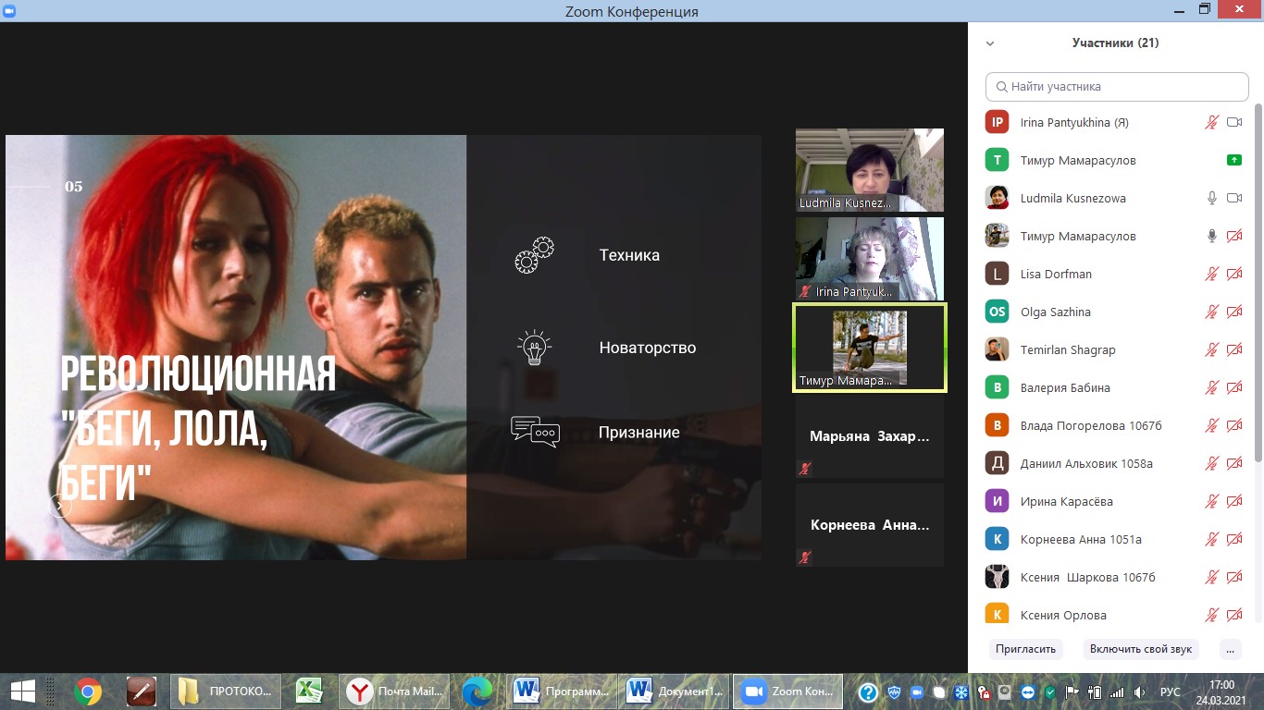Viewport: 1264px width, 710px height.
Task: Click the OS avatar of Olga Sazhina
Action: point(997,312)
